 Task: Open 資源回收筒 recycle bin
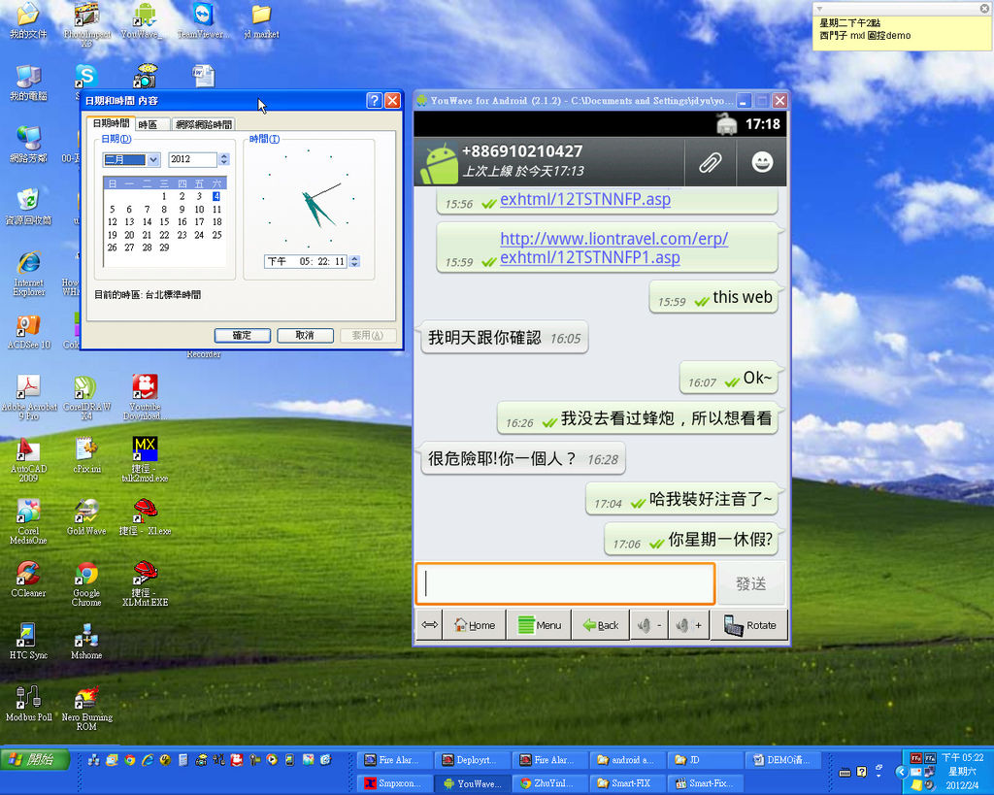click(28, 208)
